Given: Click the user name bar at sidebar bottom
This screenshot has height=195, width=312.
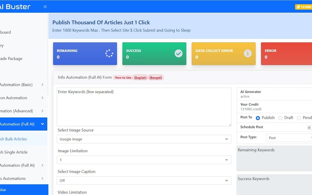Looking at the screenshot, I should 24,190.
